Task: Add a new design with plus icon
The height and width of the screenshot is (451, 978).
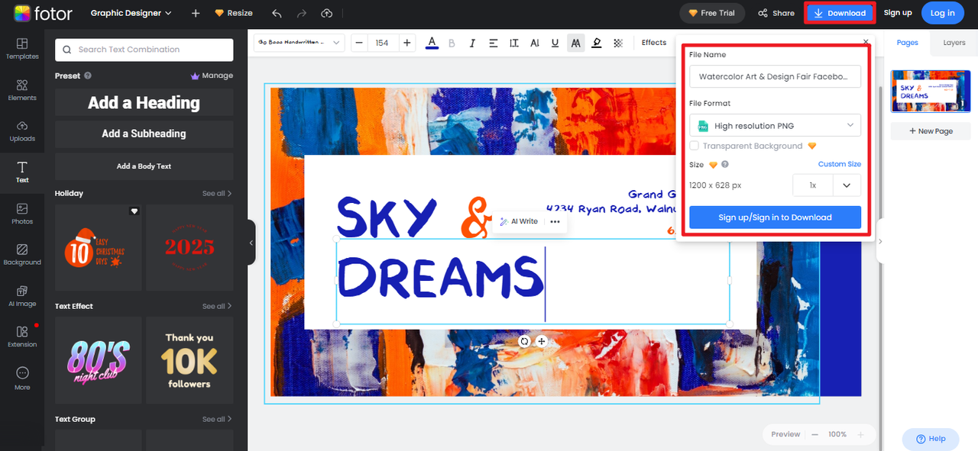Action: pyautogui.click(x=196, y=13)
